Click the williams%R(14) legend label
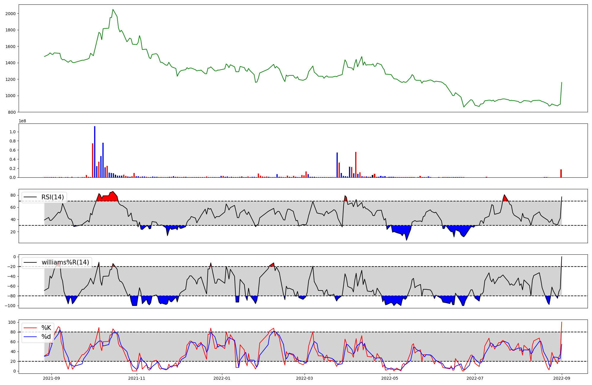Viewport: 592px width, 385px height. 65,262
